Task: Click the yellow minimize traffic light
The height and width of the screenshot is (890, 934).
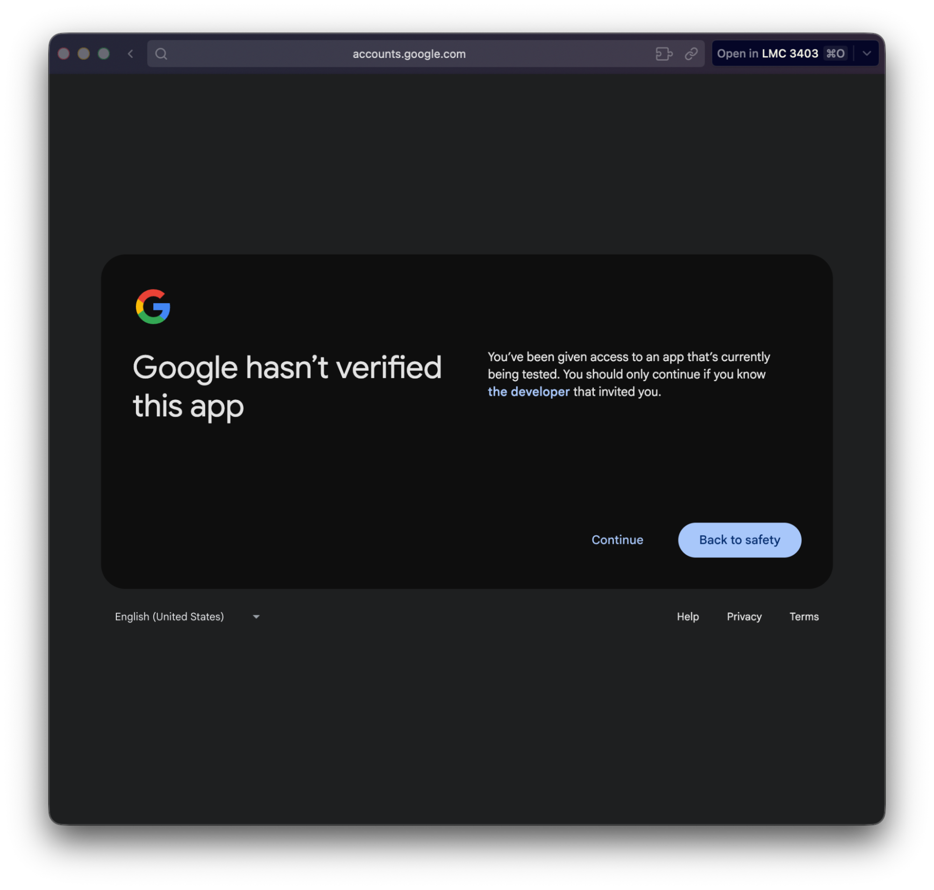Action: tap(84, 54)
